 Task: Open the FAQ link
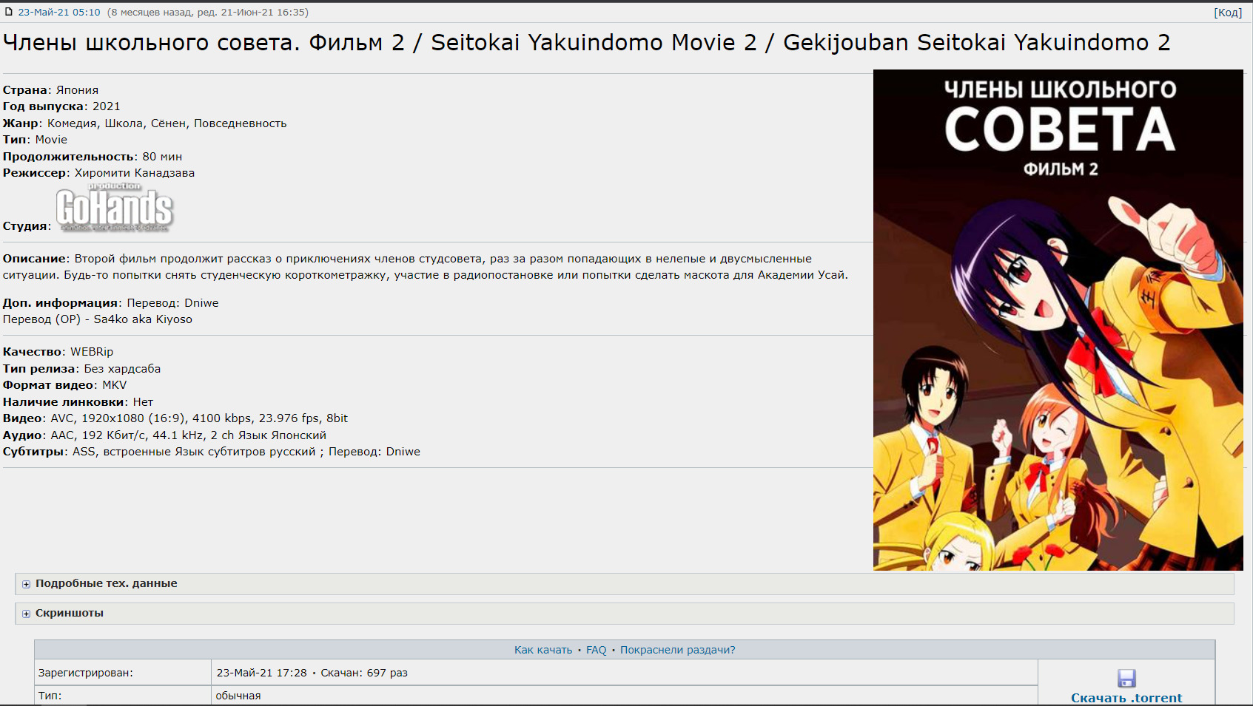coord(596,650)
